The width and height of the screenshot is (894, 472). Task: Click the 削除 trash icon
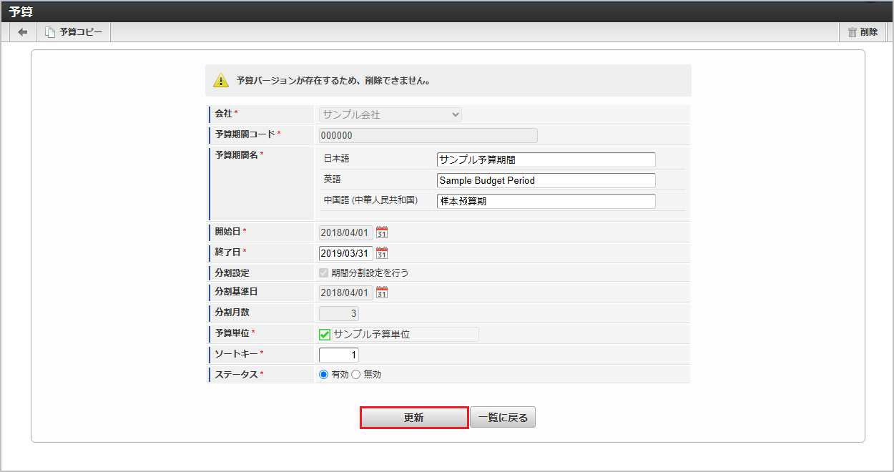pyautogui.click(x=852, y=32)
